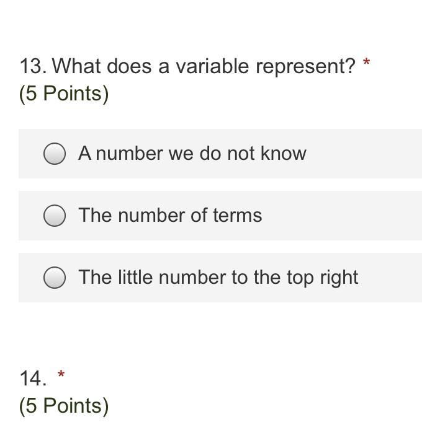
Task: Pick the "The little number to the top right" radio
Action: pos(55,278)
